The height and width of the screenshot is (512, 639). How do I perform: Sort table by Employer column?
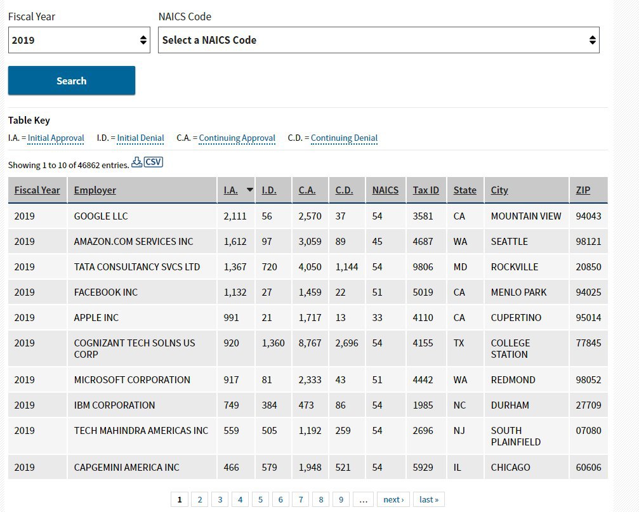point(95,190)
